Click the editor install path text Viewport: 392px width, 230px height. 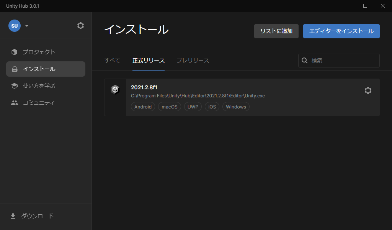point(198,96)
